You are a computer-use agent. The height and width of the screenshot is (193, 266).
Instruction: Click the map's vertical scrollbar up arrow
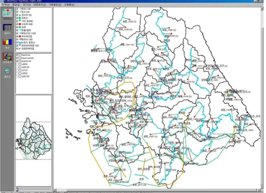click(262, 9)
